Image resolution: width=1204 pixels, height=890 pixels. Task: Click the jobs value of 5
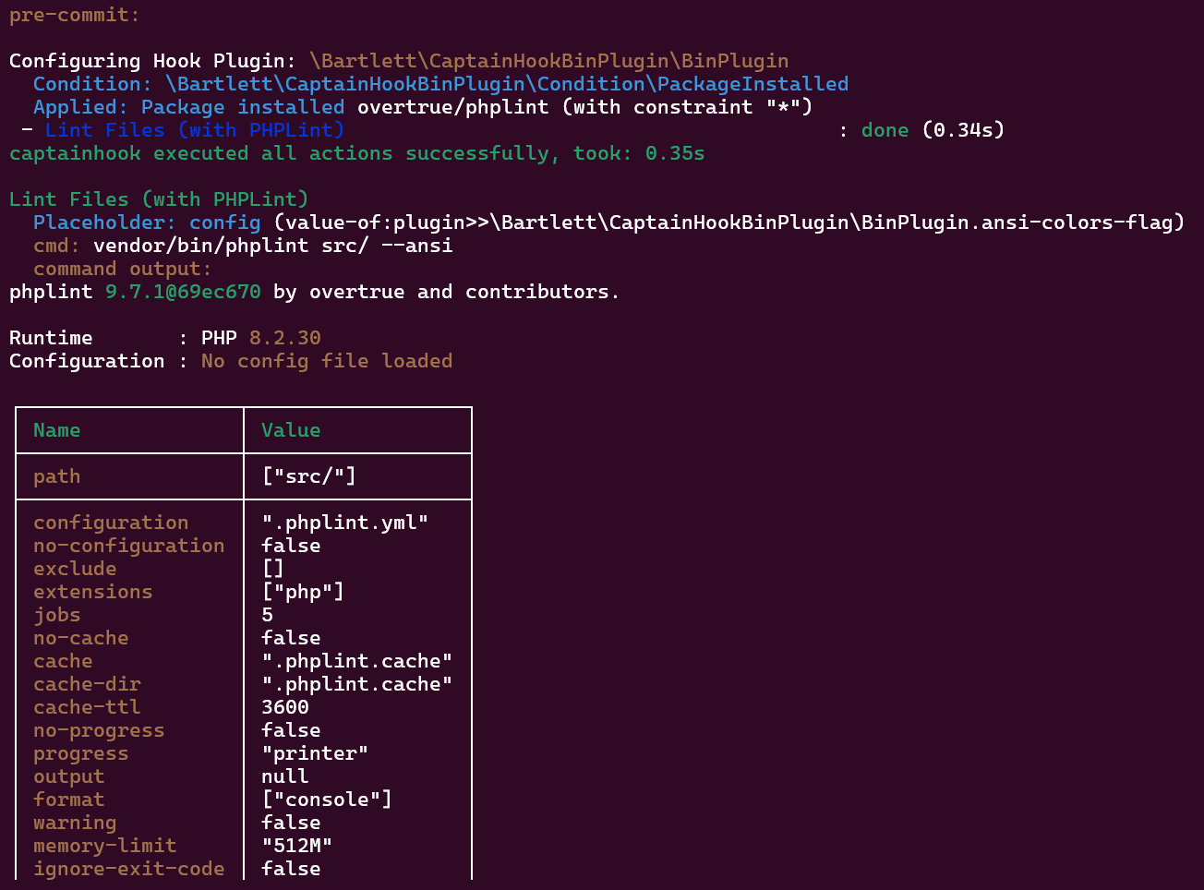point(267,614)
